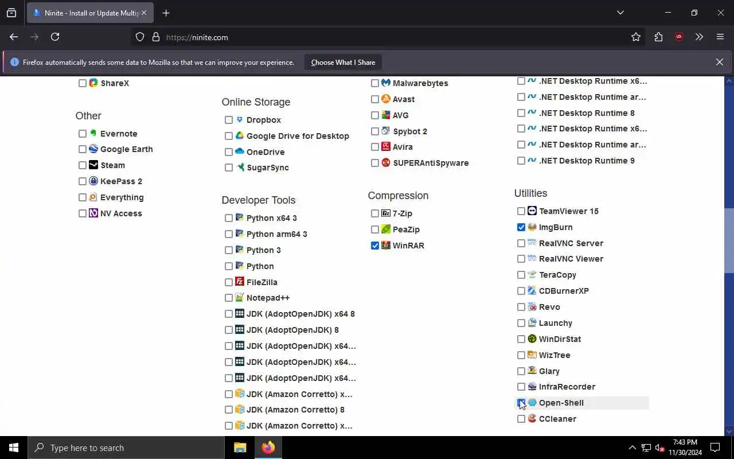The width and height of the screenshot is (734, 459).
Task: Close the Ninite tab
Action: tap(144, 13)
